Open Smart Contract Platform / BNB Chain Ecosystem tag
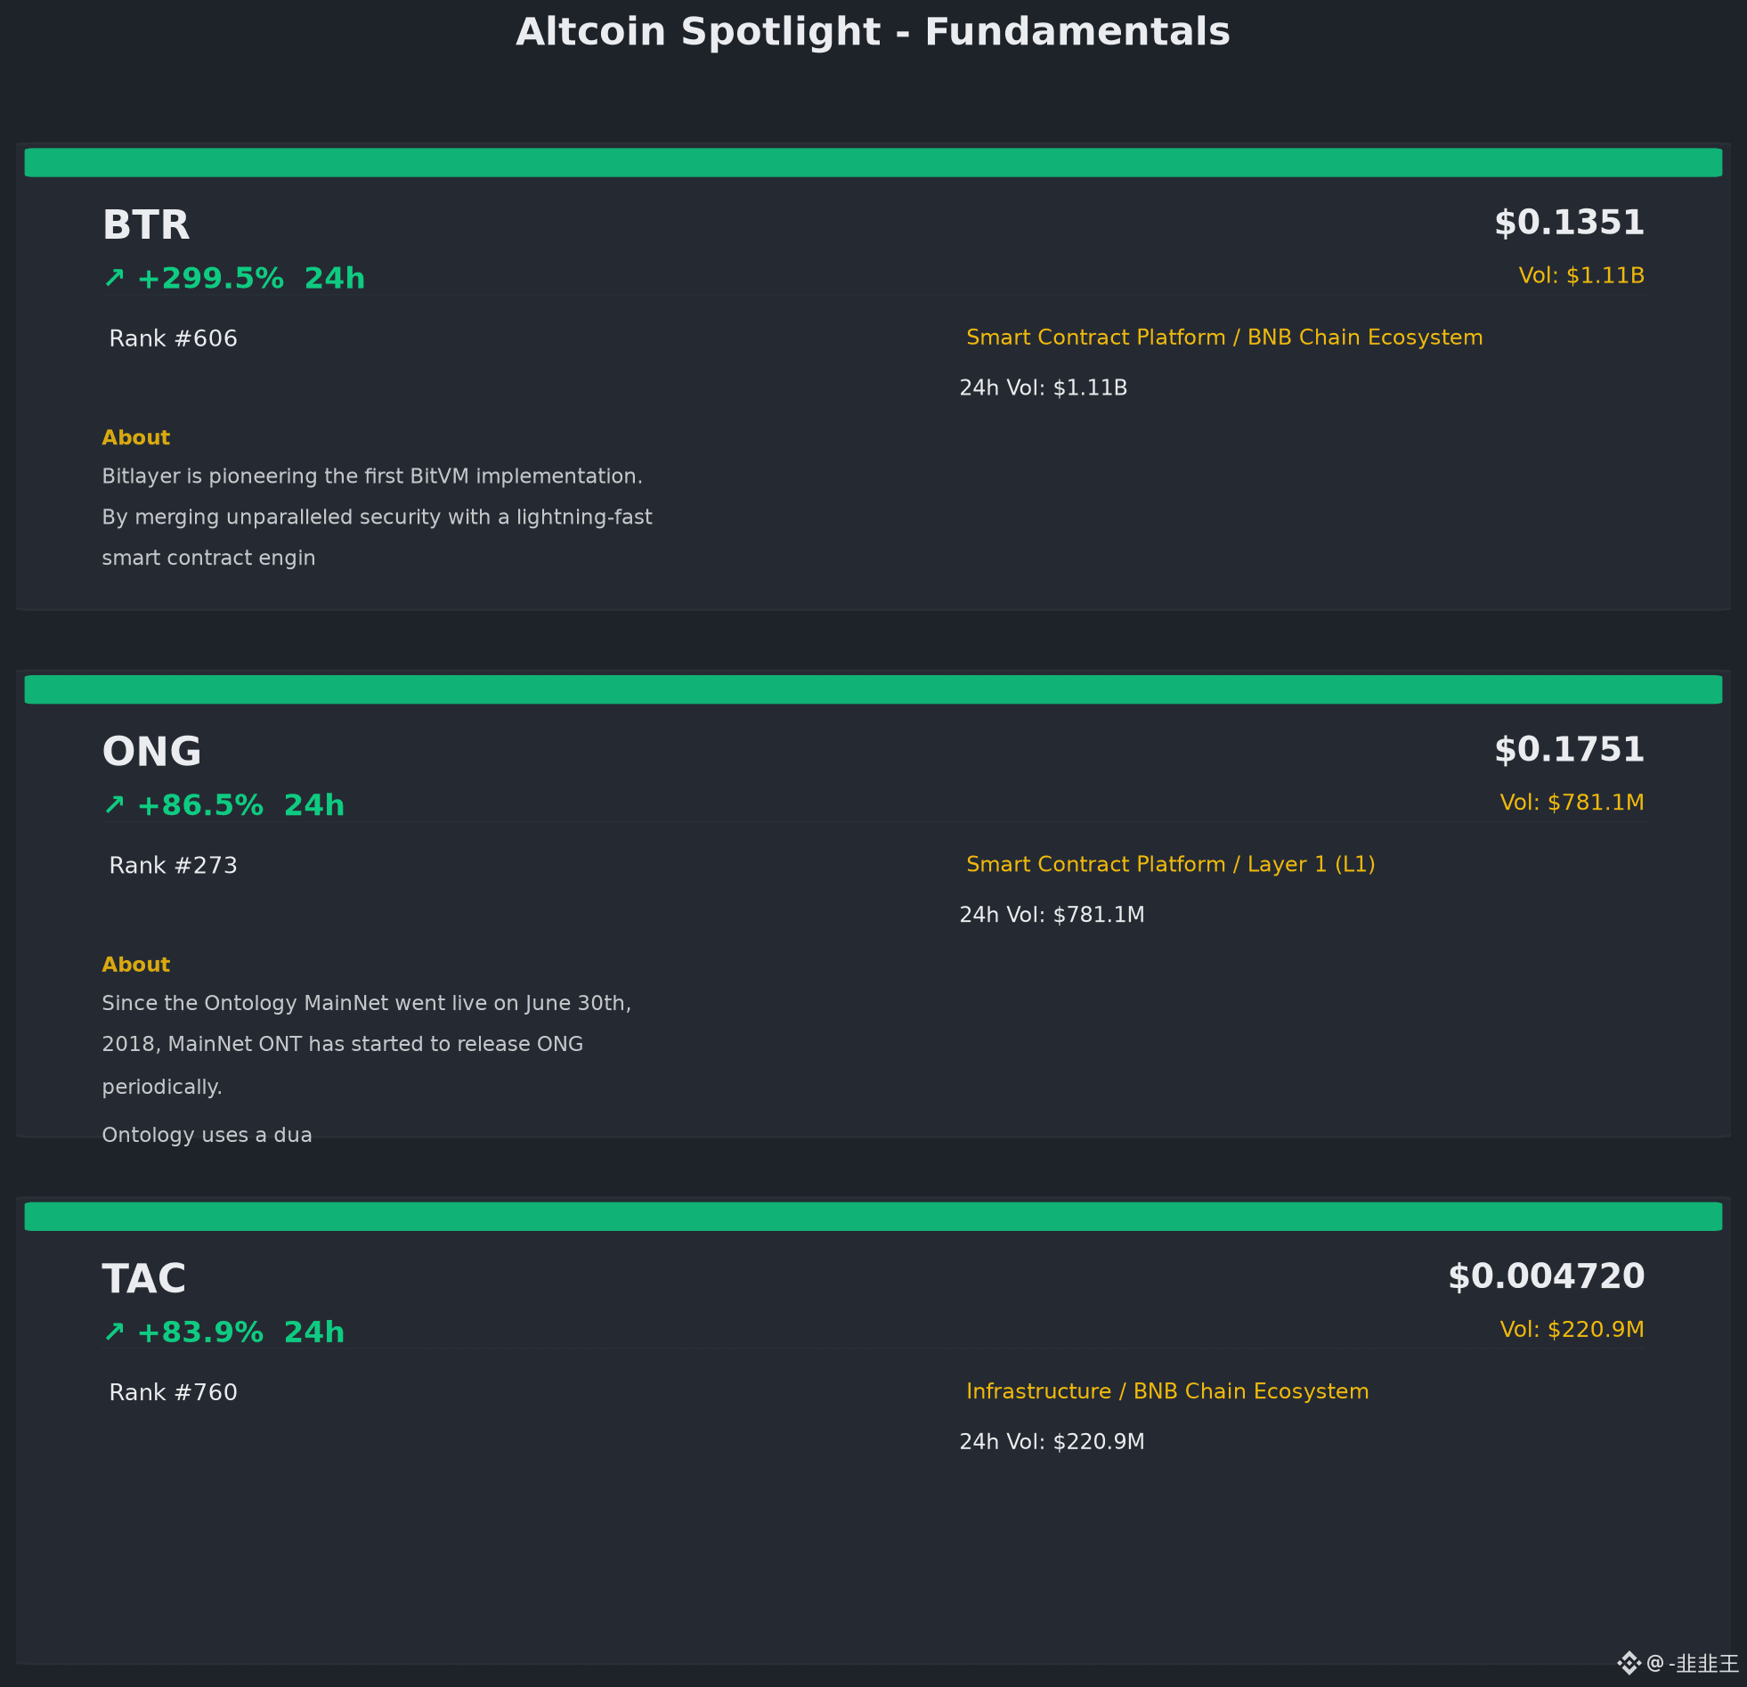The image size is (1747, 1687). pos(1224,338)
